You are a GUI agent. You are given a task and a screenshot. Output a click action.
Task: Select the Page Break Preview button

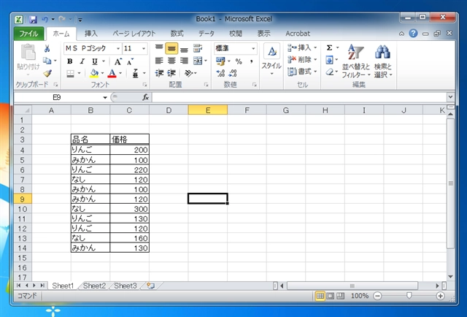[341, 296]
